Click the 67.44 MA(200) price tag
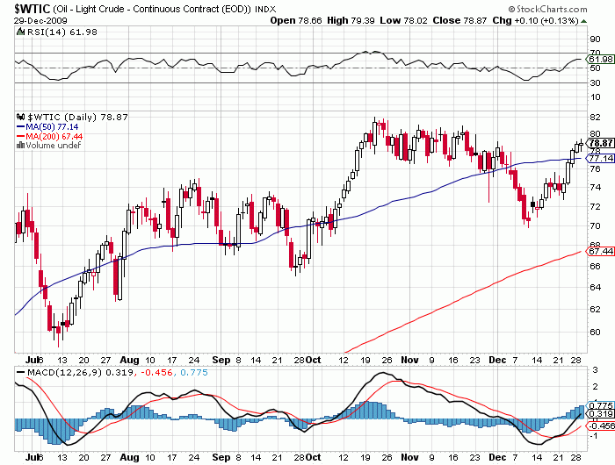 click(x=600, y=249)
